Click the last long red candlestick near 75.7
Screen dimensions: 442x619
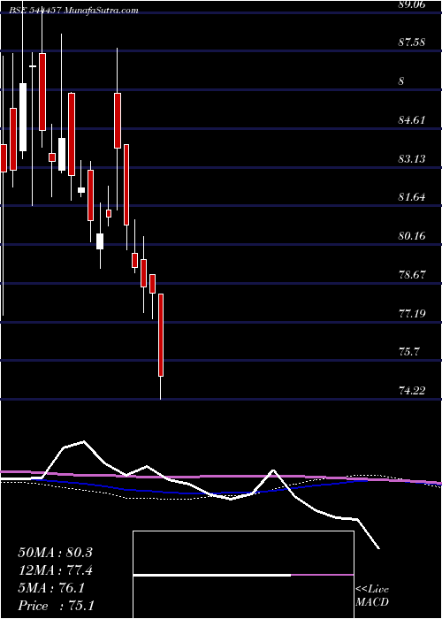(161, 335)
